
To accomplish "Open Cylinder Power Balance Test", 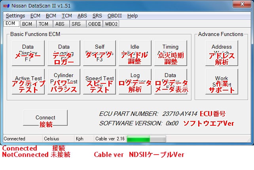I will pyautogui.click(x=64, y=81).
